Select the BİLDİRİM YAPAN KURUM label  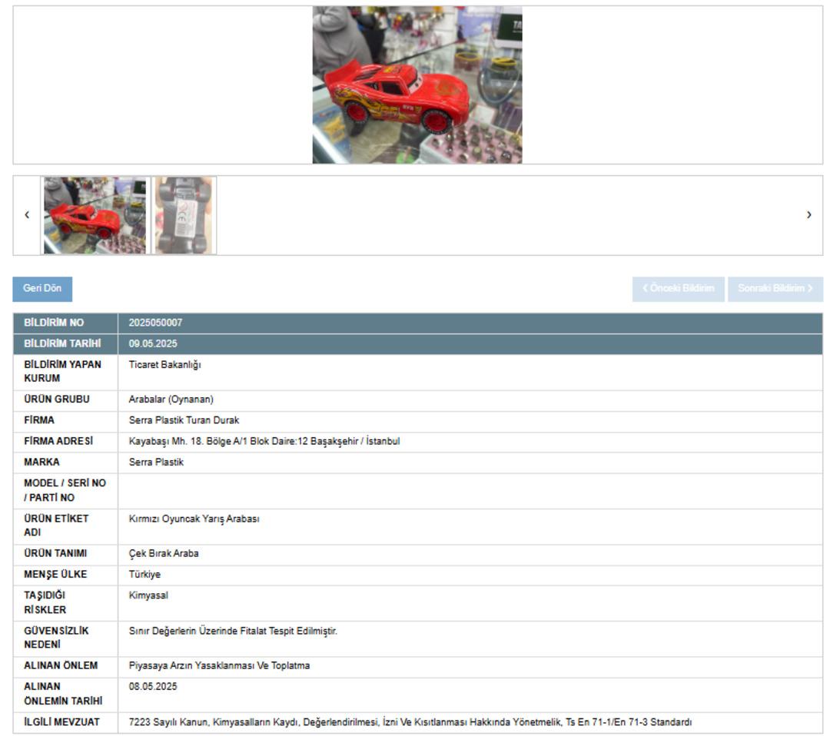tap(62, 371)
